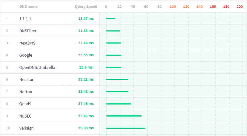Image resolution: width=247 pixels, height=136 pixels.
Task: Click rank number 5 beside OpenDNS/Umbrella
Action: (7, 67)
